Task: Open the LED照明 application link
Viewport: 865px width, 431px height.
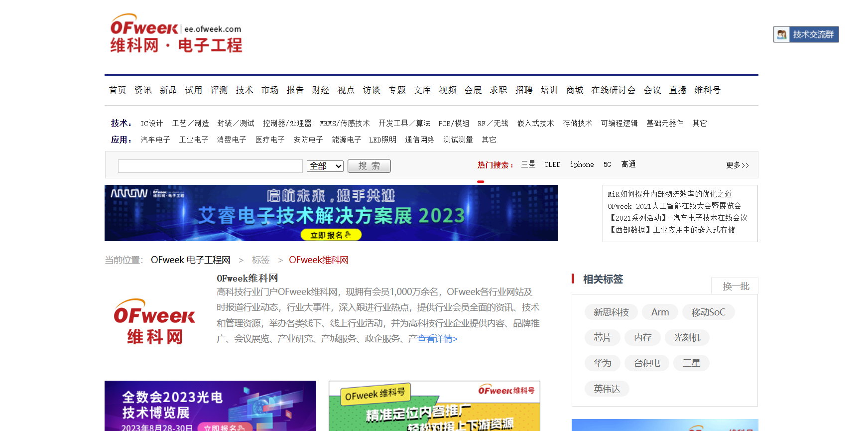Action: coord(382,140)
